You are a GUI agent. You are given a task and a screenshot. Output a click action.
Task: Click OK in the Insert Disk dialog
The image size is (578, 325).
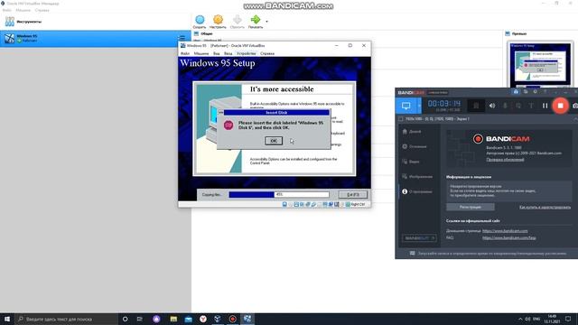coord(274,141)
